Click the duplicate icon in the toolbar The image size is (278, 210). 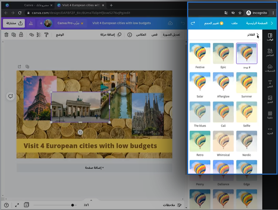[x=13, y=34]
